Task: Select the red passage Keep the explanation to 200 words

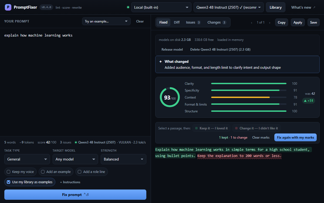Action: click(239, 156)
